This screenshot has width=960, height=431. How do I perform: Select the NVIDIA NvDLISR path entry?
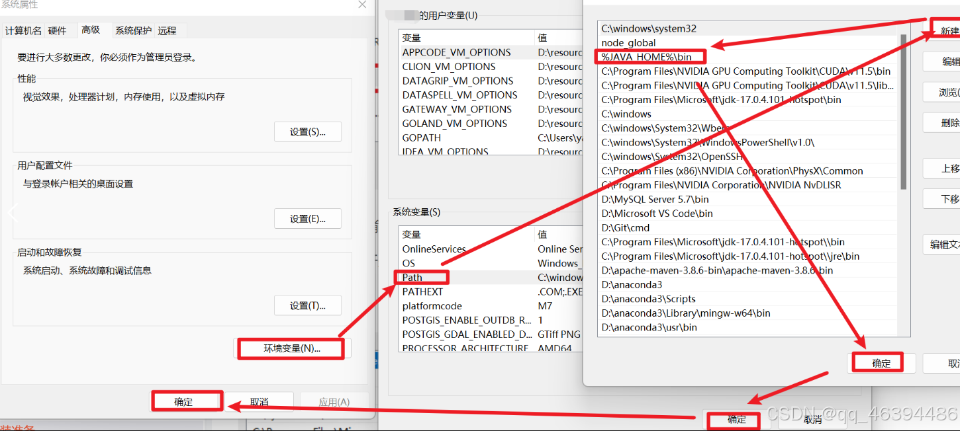tap(748, 185)
